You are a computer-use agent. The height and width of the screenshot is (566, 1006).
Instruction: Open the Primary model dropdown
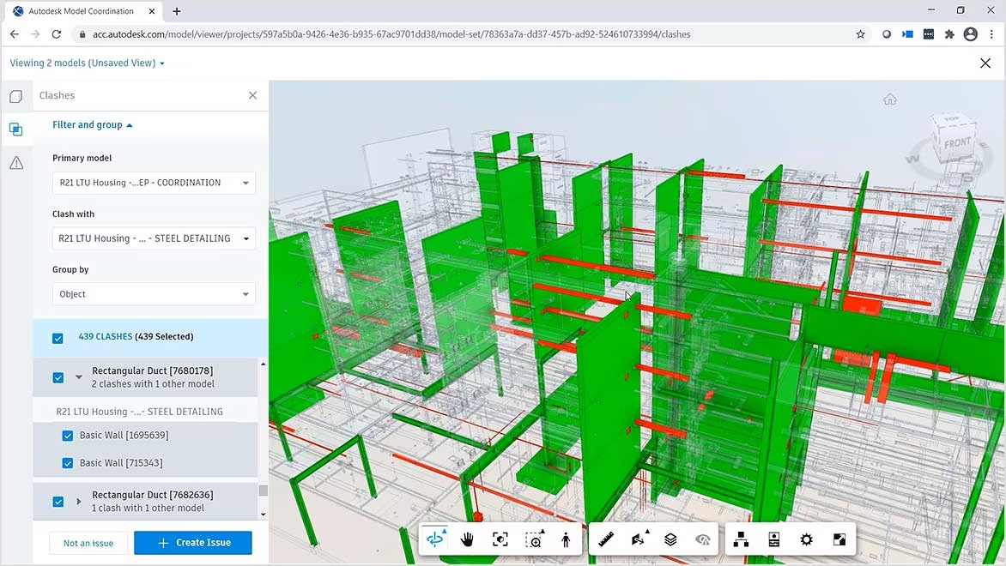coord(153,183)
